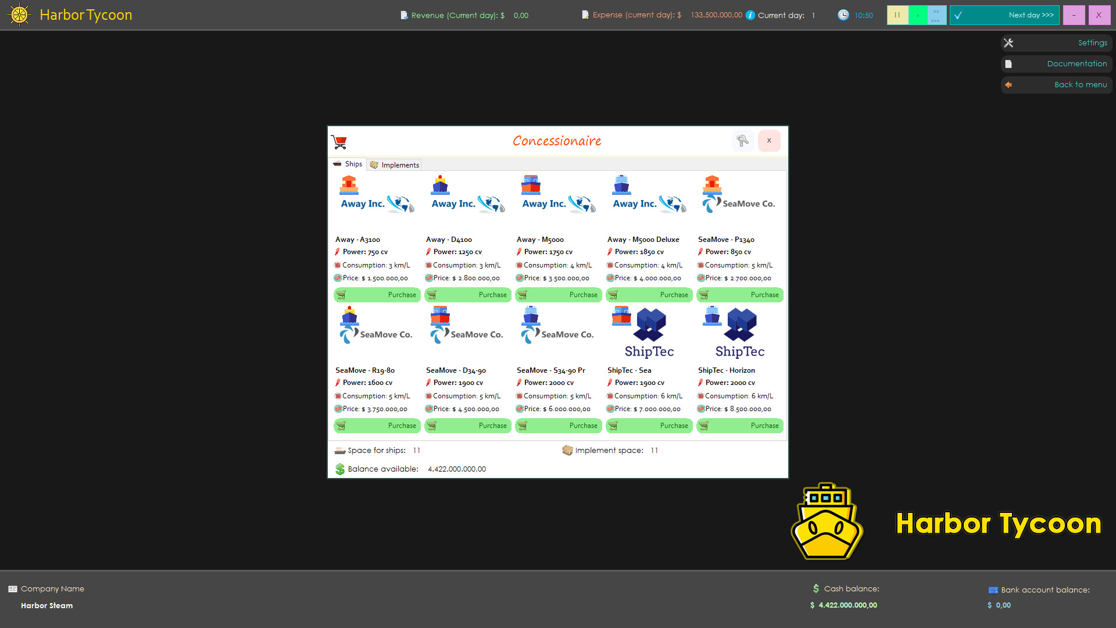Purchase the Away - A3100 ship

click(x=377, y=295)
